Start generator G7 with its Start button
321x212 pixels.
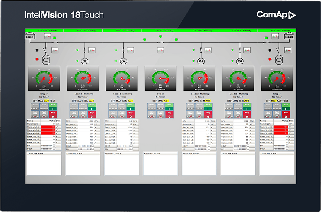[x=130, y=107]
